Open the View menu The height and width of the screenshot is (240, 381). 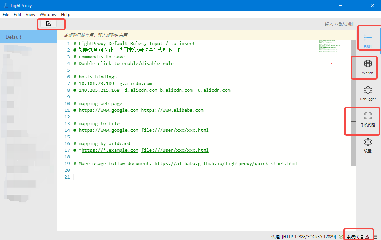click(x=30, y=14)
